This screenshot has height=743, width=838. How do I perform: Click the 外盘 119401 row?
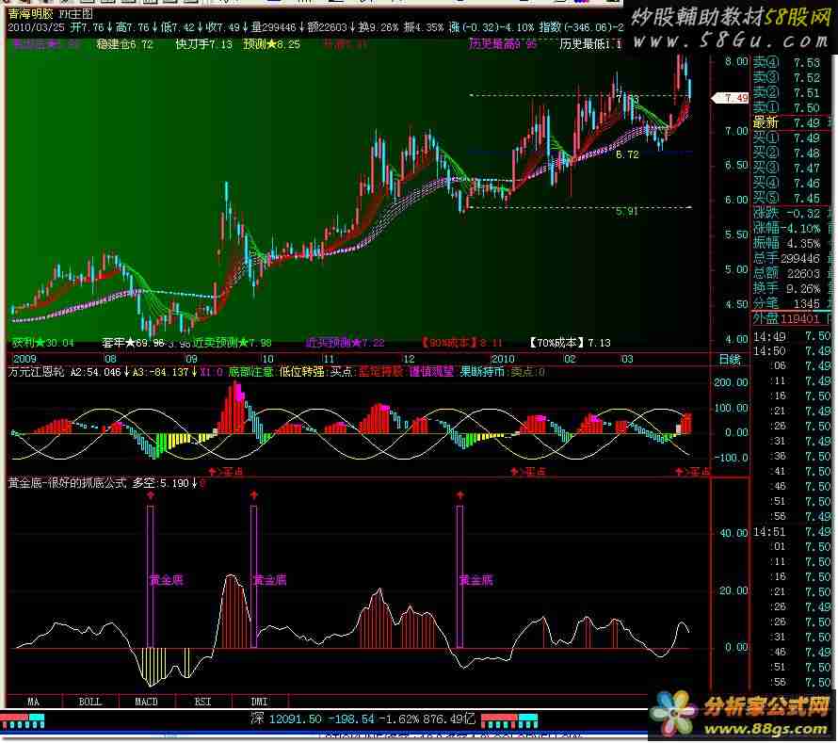coord(787,319)
